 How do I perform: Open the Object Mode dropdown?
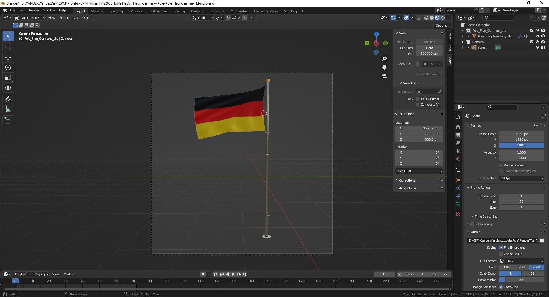(29, 18)
